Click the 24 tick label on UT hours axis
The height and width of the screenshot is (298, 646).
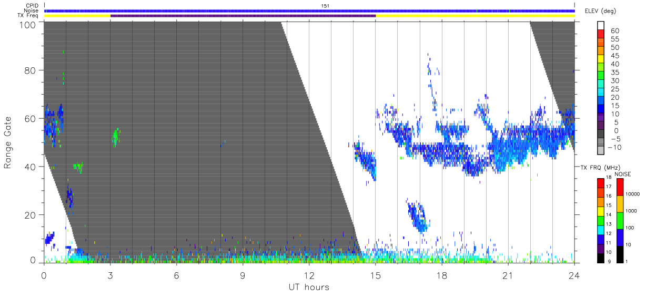pos(574,275)
